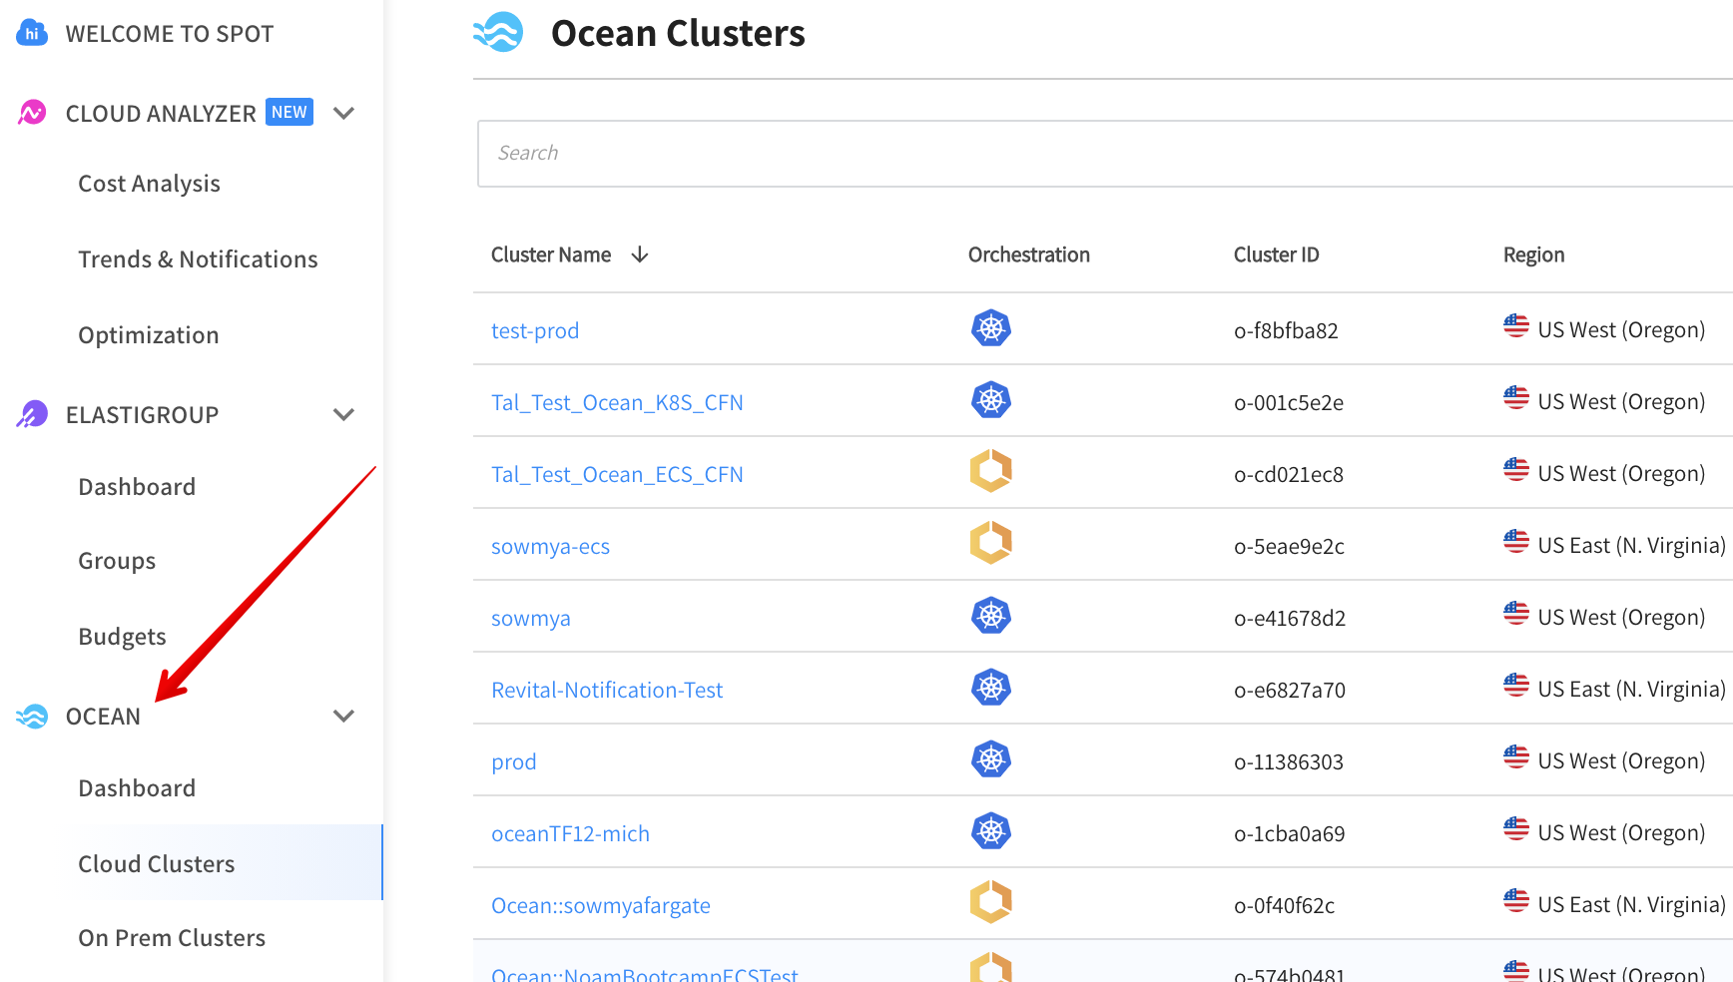
Task: Click the Kubernetes icon for test-prod
Action: [990, 328]
